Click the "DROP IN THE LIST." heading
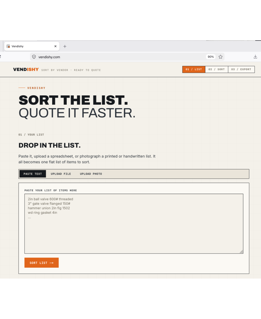The height and width of the screenshot is (319, 261). point(49,145)
